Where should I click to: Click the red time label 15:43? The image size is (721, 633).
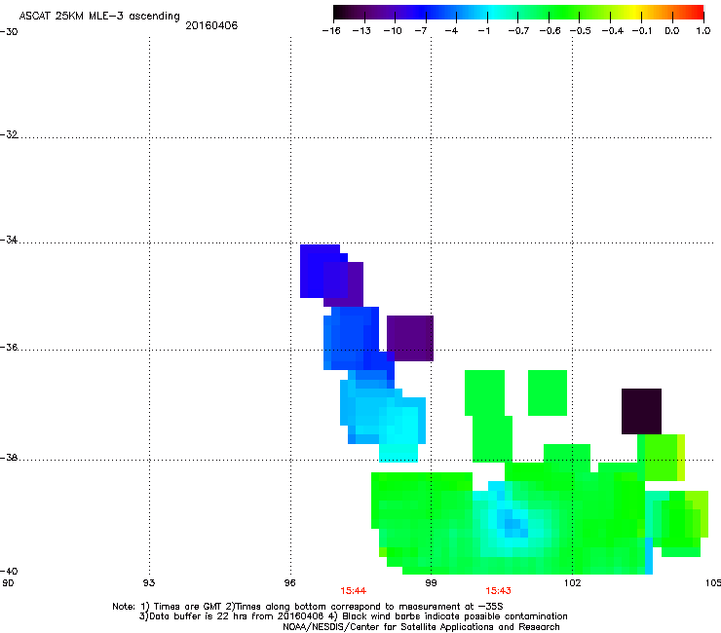coord(498,591)
